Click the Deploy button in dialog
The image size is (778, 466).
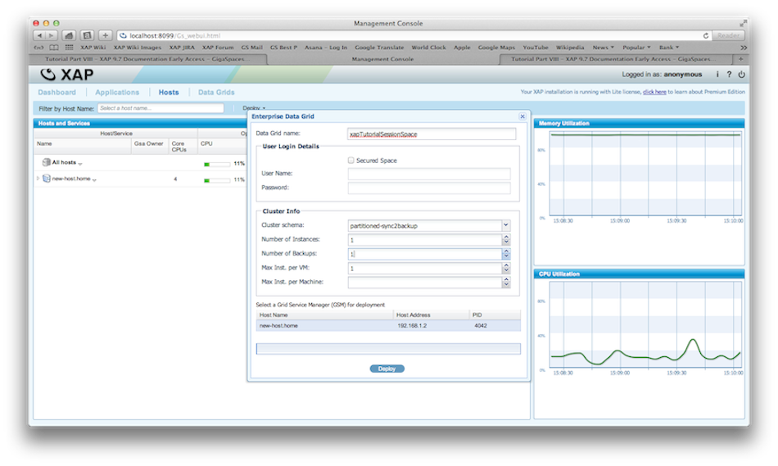[387, 369]
